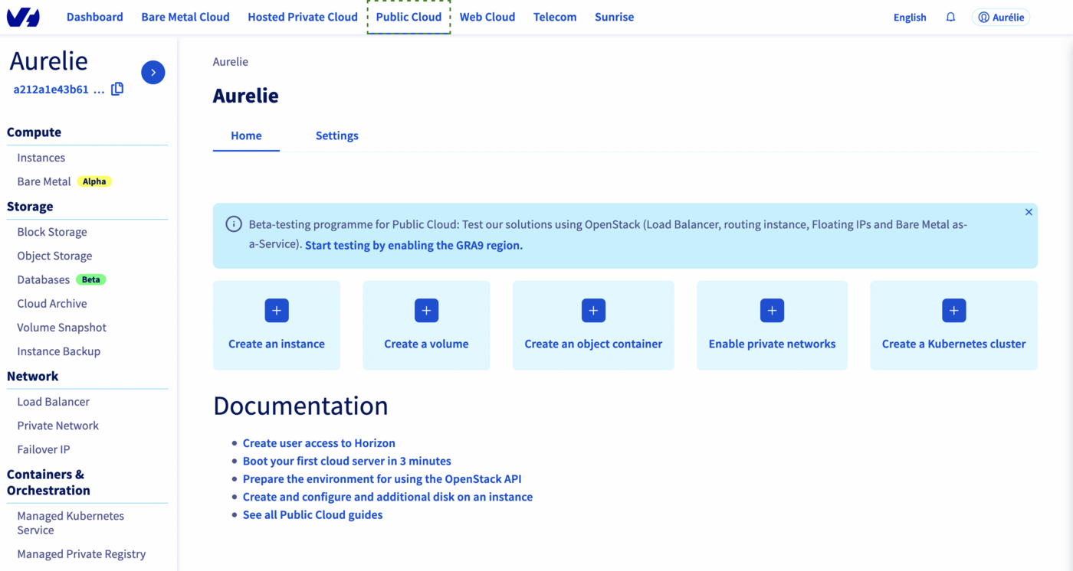Open Boot your first cloud server guide
The height and width of the screenshot is (571, 1073).
346,461
